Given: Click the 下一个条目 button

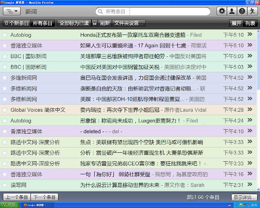Looking at the screenshot, I should [44, 197].
